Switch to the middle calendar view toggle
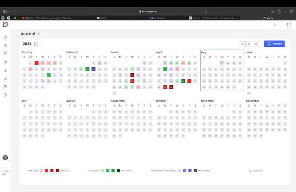 (x=249, y=44)
